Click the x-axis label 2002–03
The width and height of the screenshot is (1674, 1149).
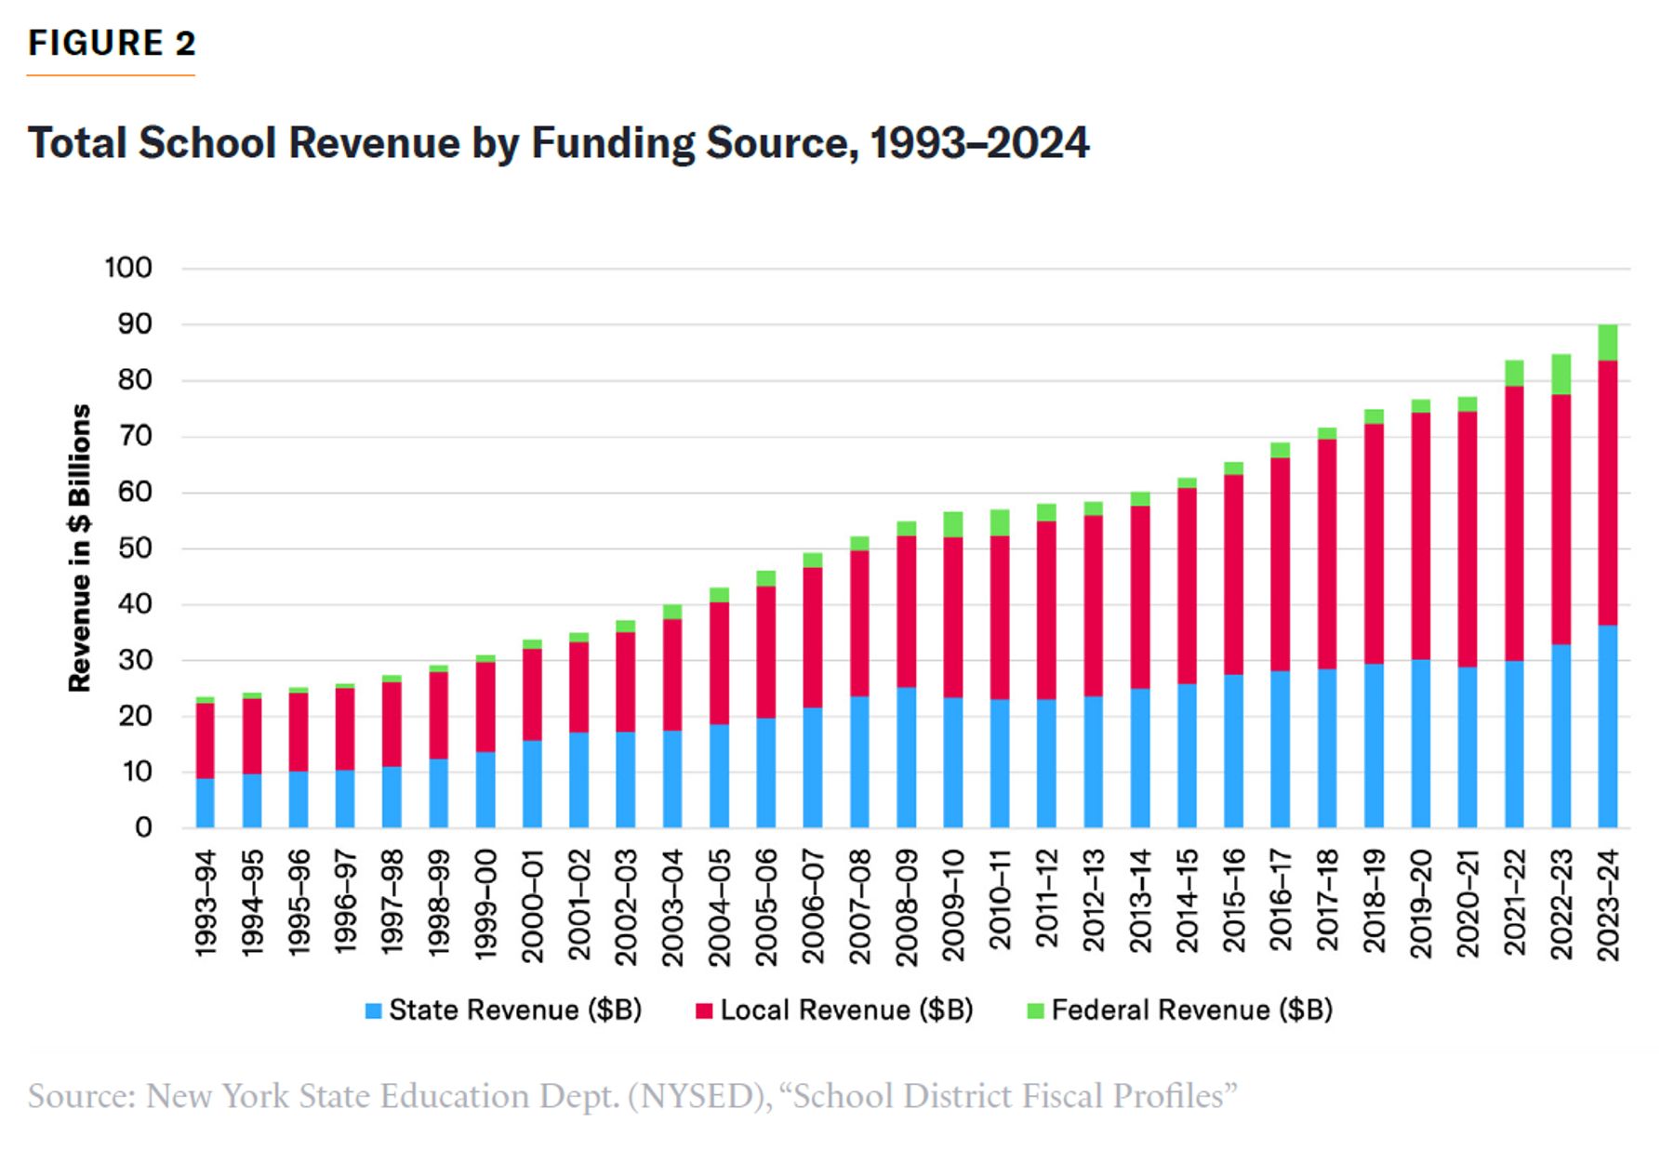coord(625,906)
